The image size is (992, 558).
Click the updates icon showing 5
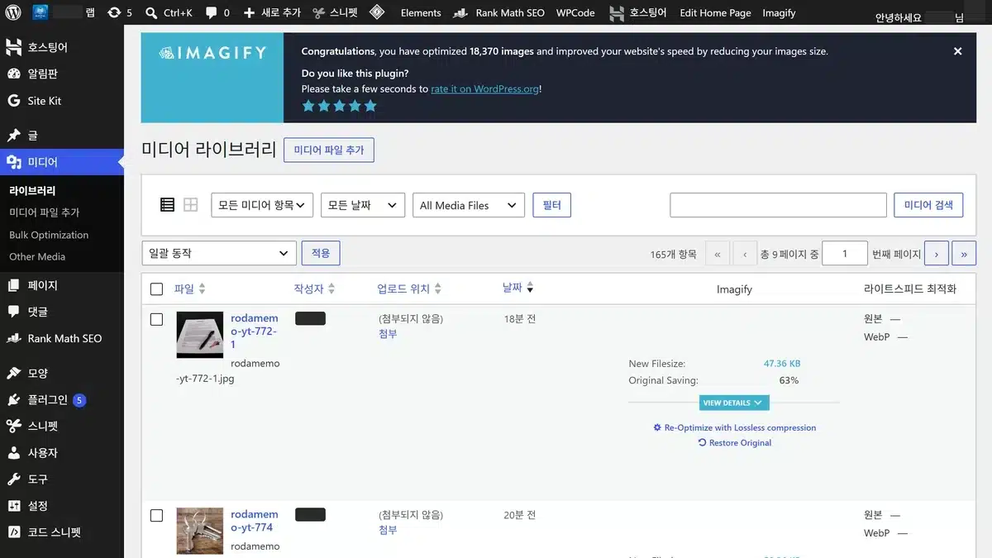[x=120, y=12]
